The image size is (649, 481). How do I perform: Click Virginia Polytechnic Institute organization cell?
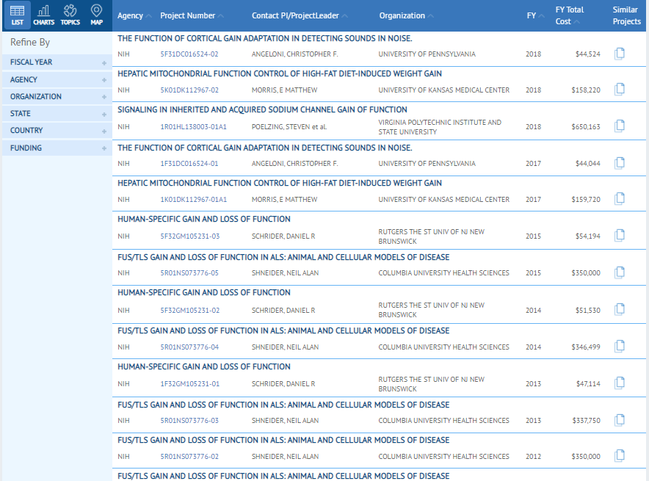[440, 127]
